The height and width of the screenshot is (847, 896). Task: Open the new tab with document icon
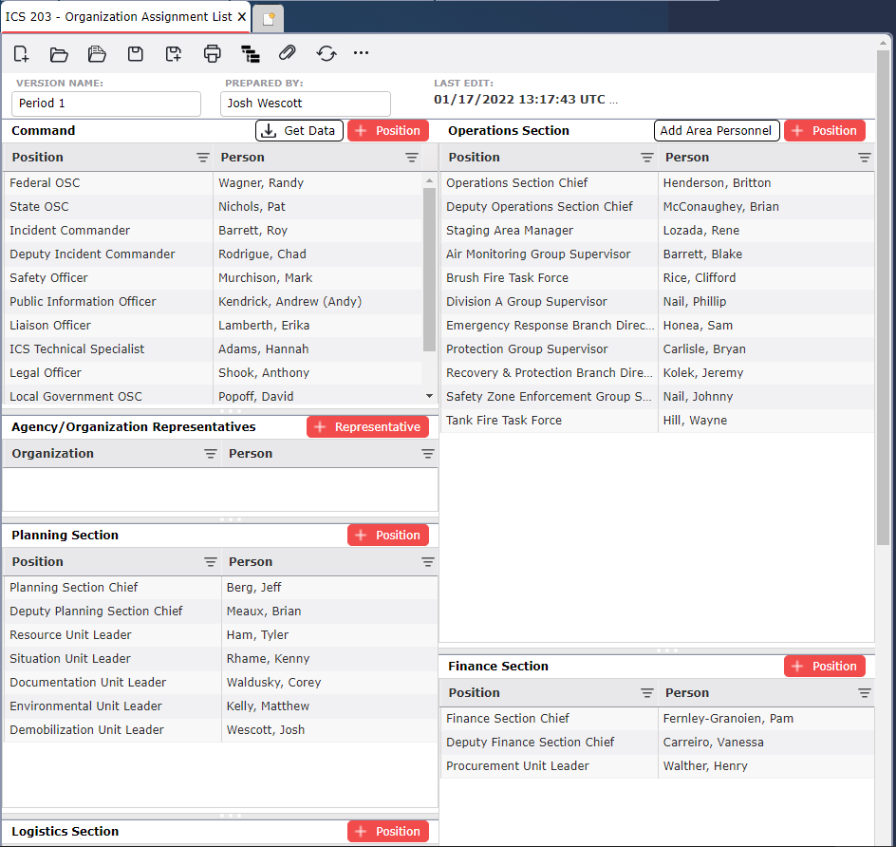click(x=269, y=18)
